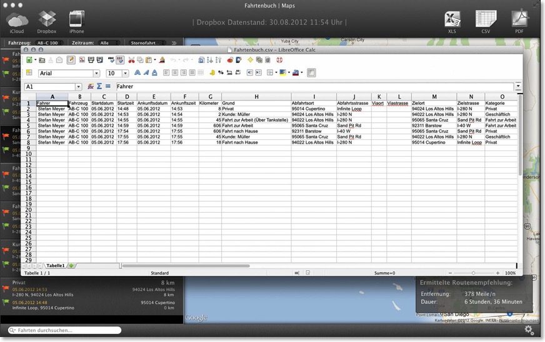Viewport: 545px width, 342px height.
Task: Open the Arial font name dropdown
Action: point(96,73)
